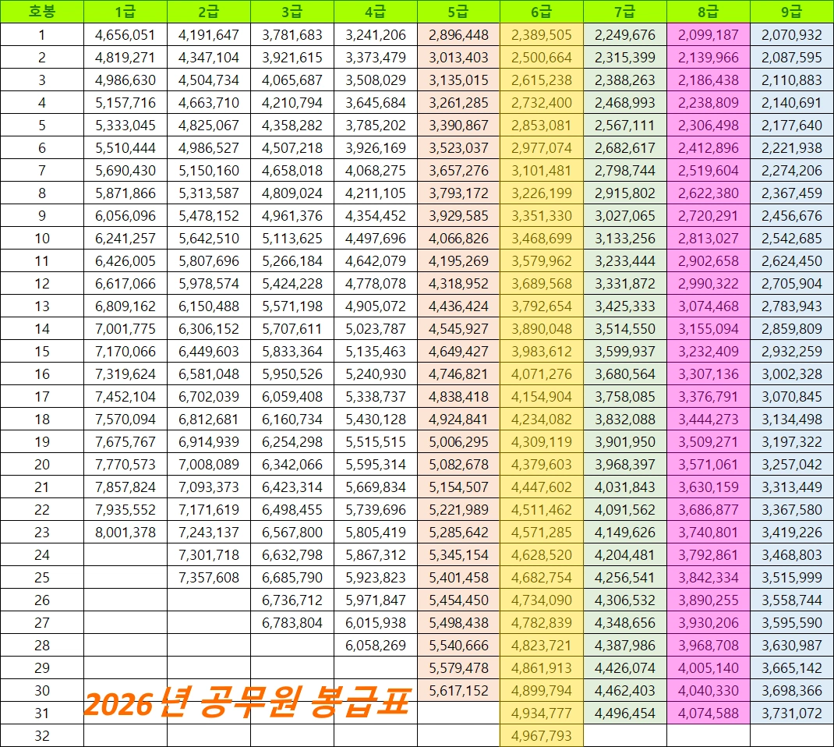Select cell value 5,333,045

[x=125, y=126]
